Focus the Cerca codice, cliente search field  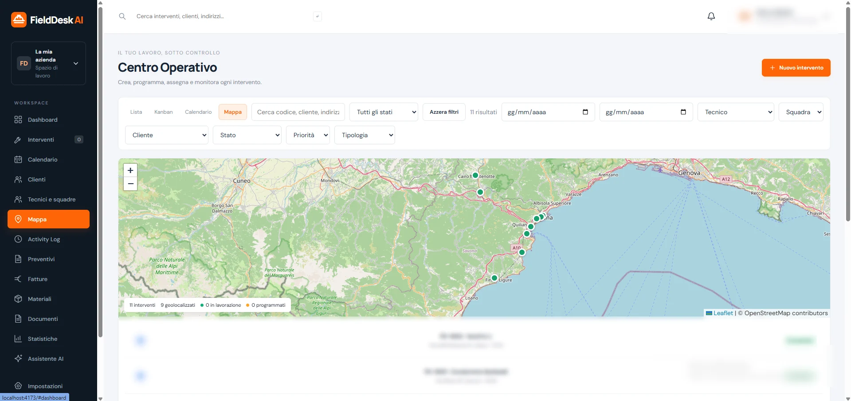tap(298, 112)
